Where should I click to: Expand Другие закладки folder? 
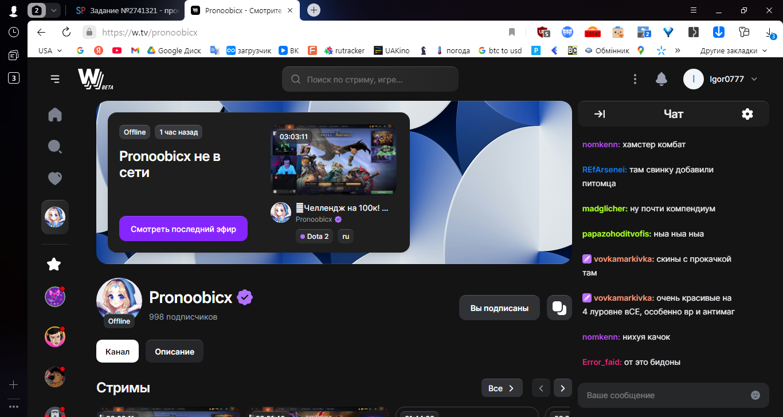pos(734,50)
